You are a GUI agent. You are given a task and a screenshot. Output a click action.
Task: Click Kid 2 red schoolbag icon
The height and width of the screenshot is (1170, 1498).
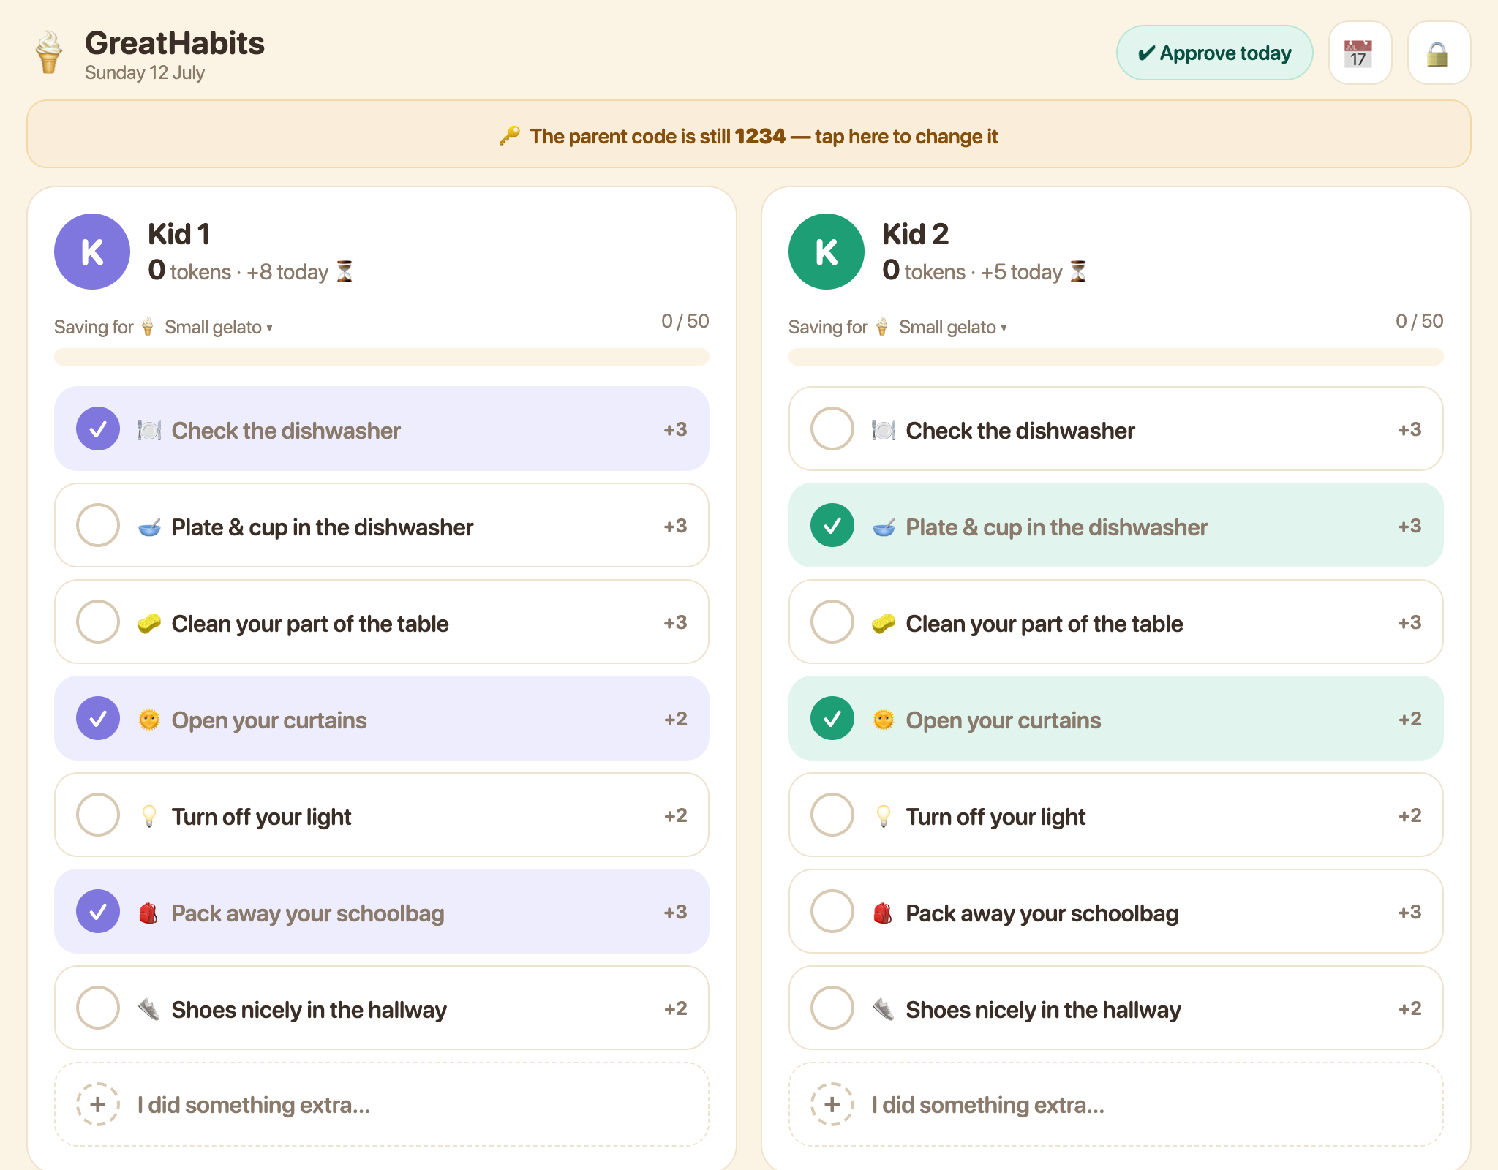pos(884,913)
